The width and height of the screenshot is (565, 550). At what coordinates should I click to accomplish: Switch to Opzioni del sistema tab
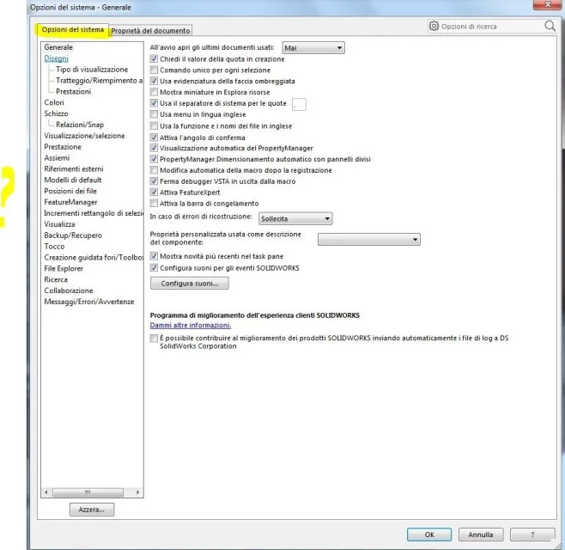72,29
